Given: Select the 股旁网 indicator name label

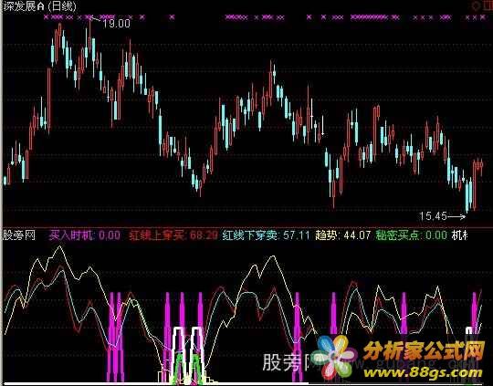Looking at the screenshot, I should click(x=19, y=235).
